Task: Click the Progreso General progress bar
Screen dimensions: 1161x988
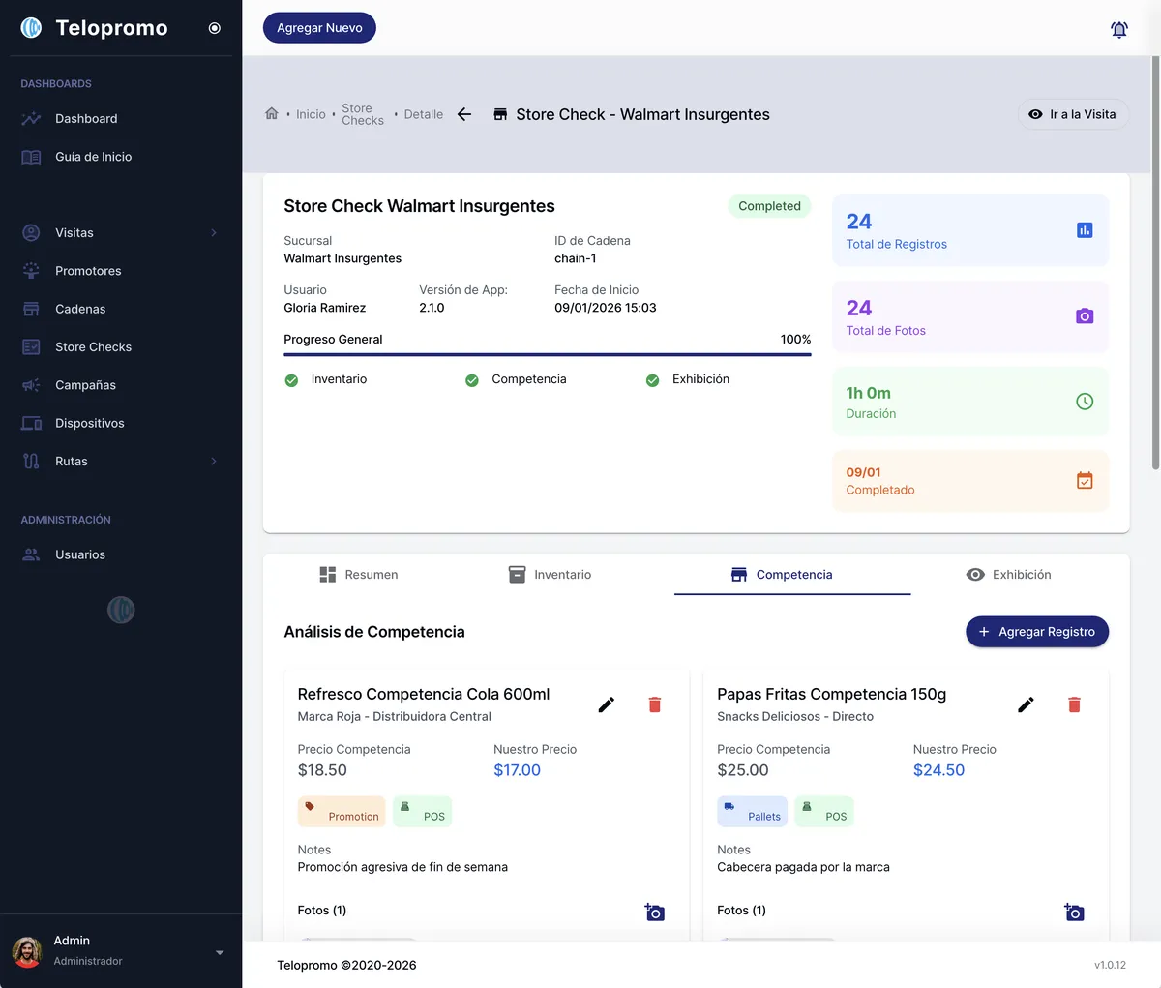Action: [547, 354]
